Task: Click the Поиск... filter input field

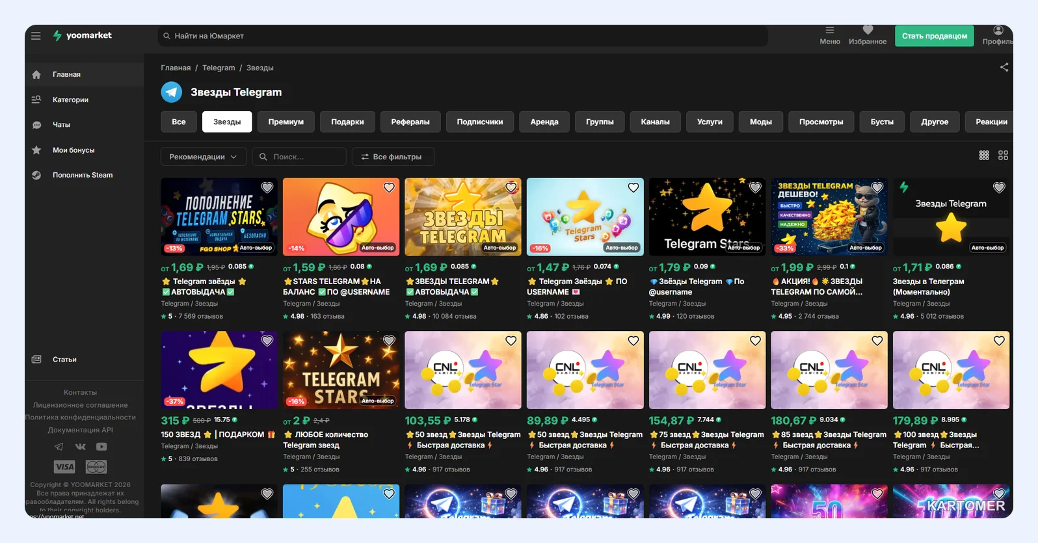Action: coord(299,157)
